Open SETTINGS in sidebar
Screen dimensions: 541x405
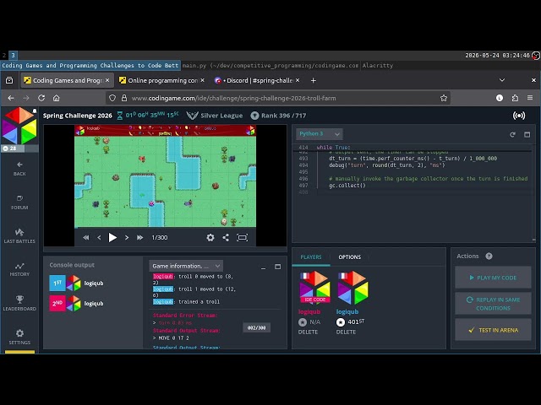coord(19,337)
